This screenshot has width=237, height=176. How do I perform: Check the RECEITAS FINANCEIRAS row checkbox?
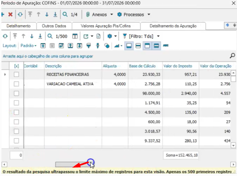pyautogui.click(x=16, y=74)
